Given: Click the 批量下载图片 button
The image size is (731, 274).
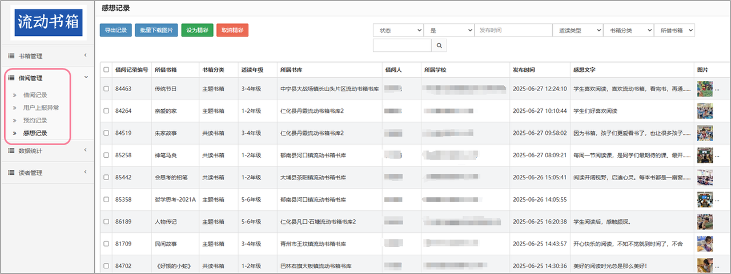Looking at the screenshot, I should point(156,30).
